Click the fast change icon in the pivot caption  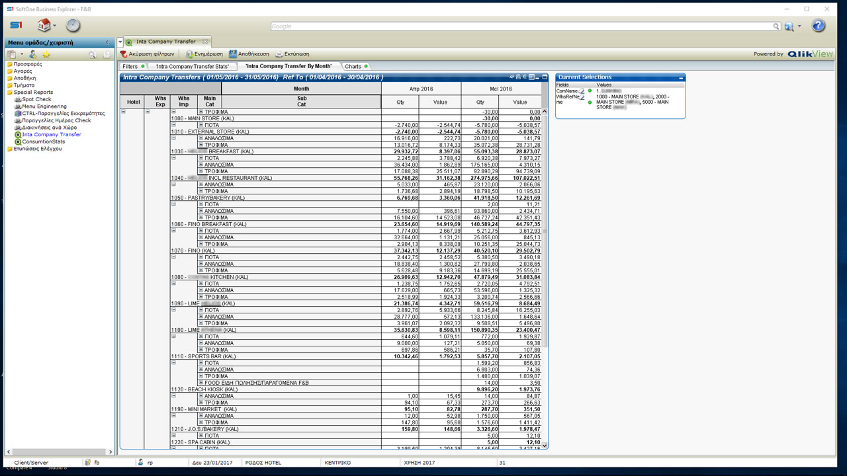tap(531, 77)
